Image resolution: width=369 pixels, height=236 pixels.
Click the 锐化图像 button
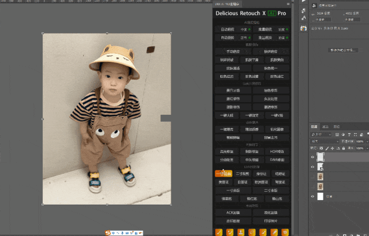(277, 129)
